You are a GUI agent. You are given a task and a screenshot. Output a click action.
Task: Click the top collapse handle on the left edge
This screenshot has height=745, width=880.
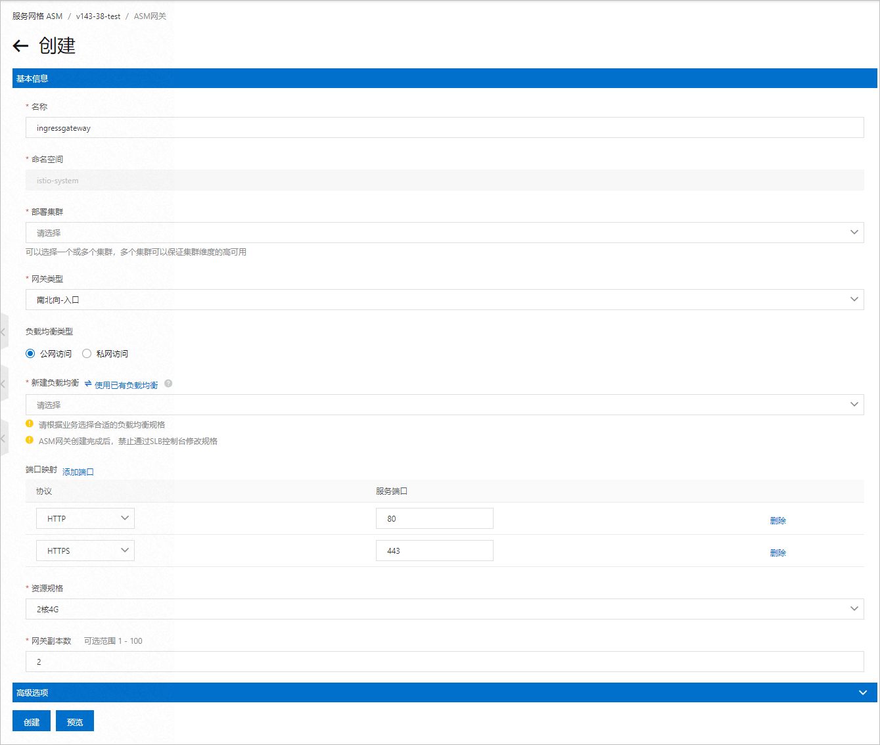point(4,332)
